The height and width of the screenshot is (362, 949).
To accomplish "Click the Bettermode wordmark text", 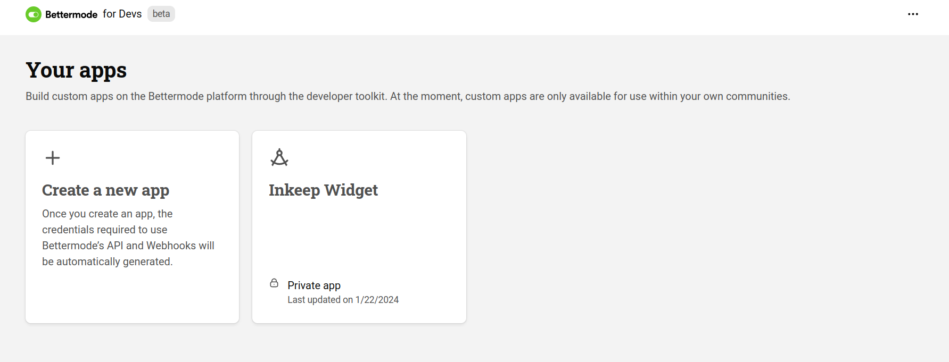I will [71, 14].
